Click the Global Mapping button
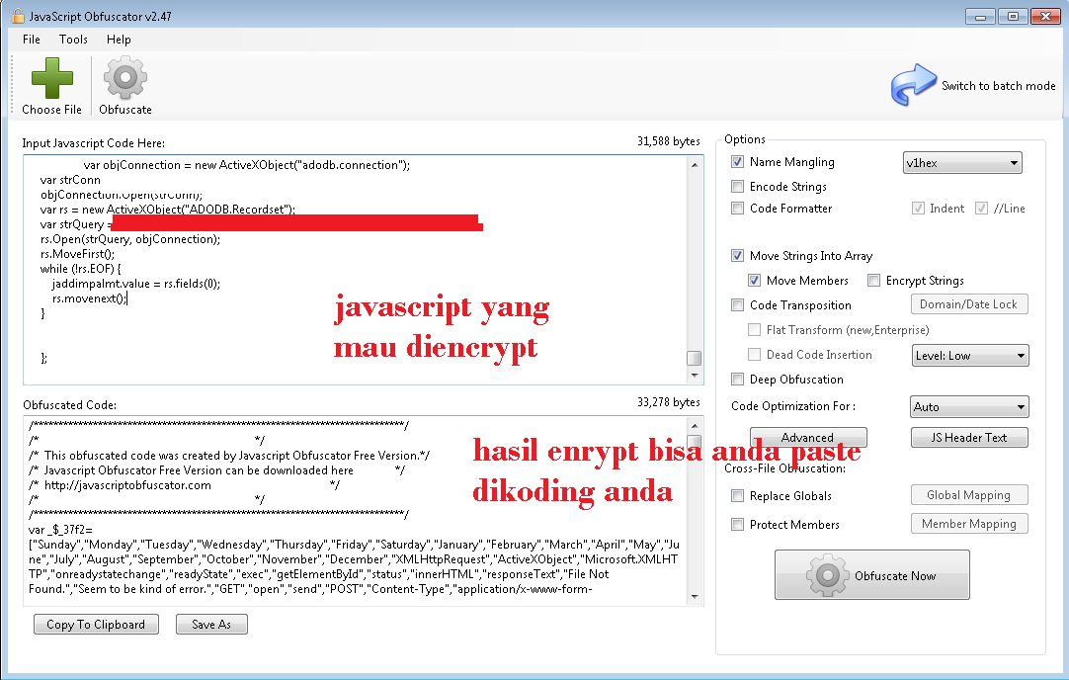 click(x=969, y=494)
